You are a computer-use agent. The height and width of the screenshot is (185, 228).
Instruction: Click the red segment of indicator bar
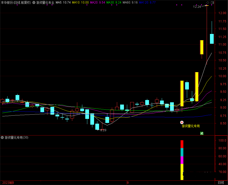tap(182, 144)
